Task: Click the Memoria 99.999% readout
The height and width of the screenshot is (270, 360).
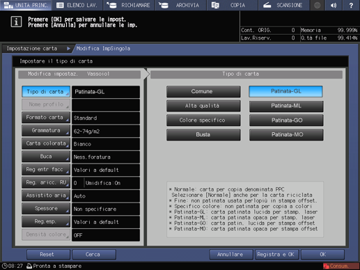Action: pyautogui.click(x=329, y=30)
